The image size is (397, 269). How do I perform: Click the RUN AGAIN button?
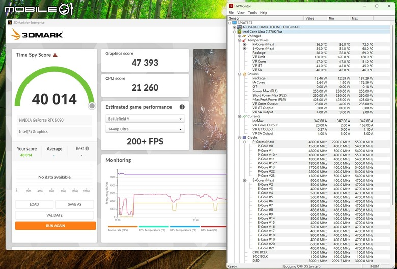click(55, 226)
